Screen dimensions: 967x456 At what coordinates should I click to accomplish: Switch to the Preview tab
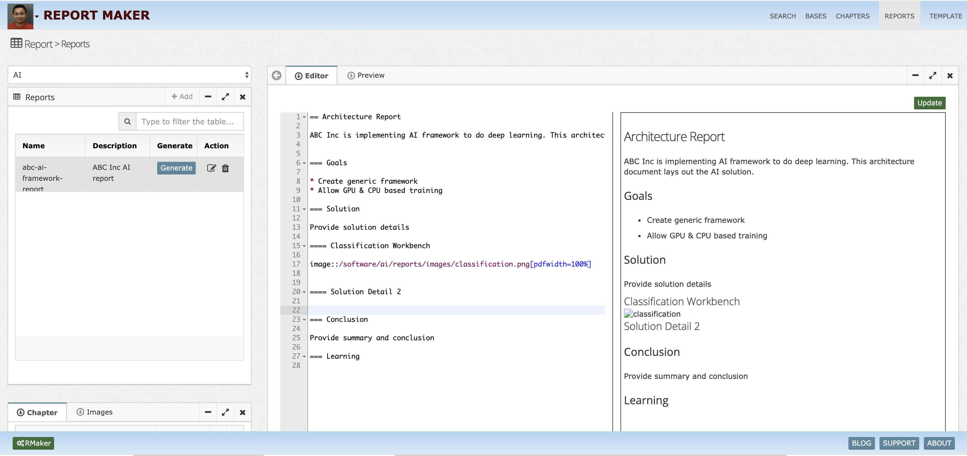click(x=366, y=75)
